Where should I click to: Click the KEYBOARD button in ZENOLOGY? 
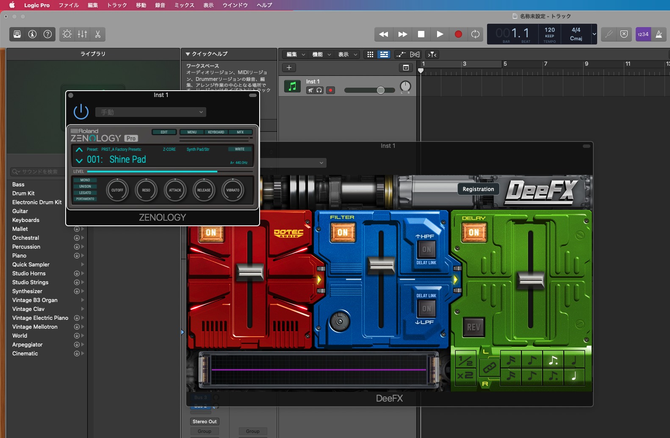click(216, 132)
